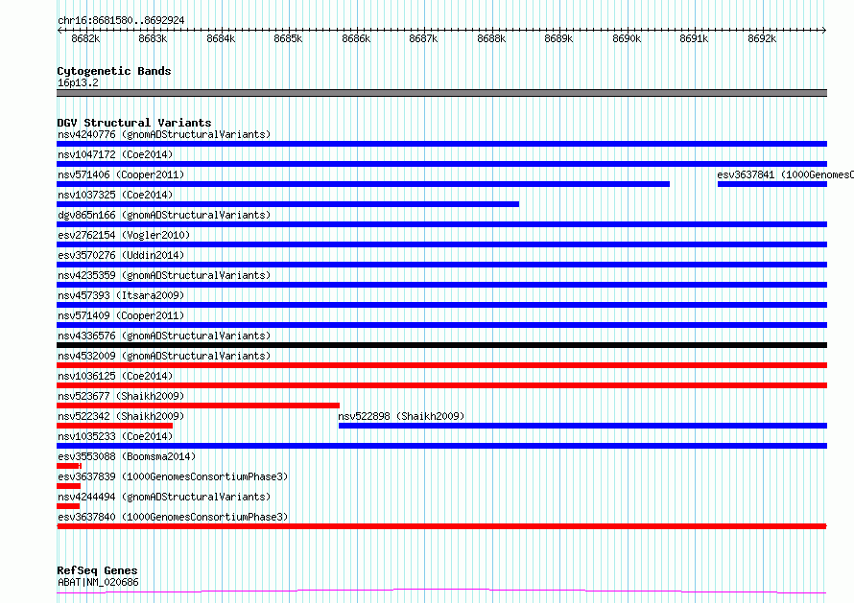The image size is (854, 603).
Task: Select the blue bar under nsv522898
Action: coord(582,426)
